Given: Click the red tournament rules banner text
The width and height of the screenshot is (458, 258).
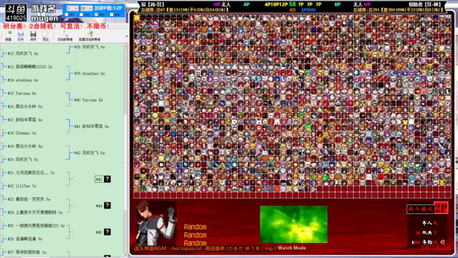Looking at the screenshot, I should tap(57, 26).
